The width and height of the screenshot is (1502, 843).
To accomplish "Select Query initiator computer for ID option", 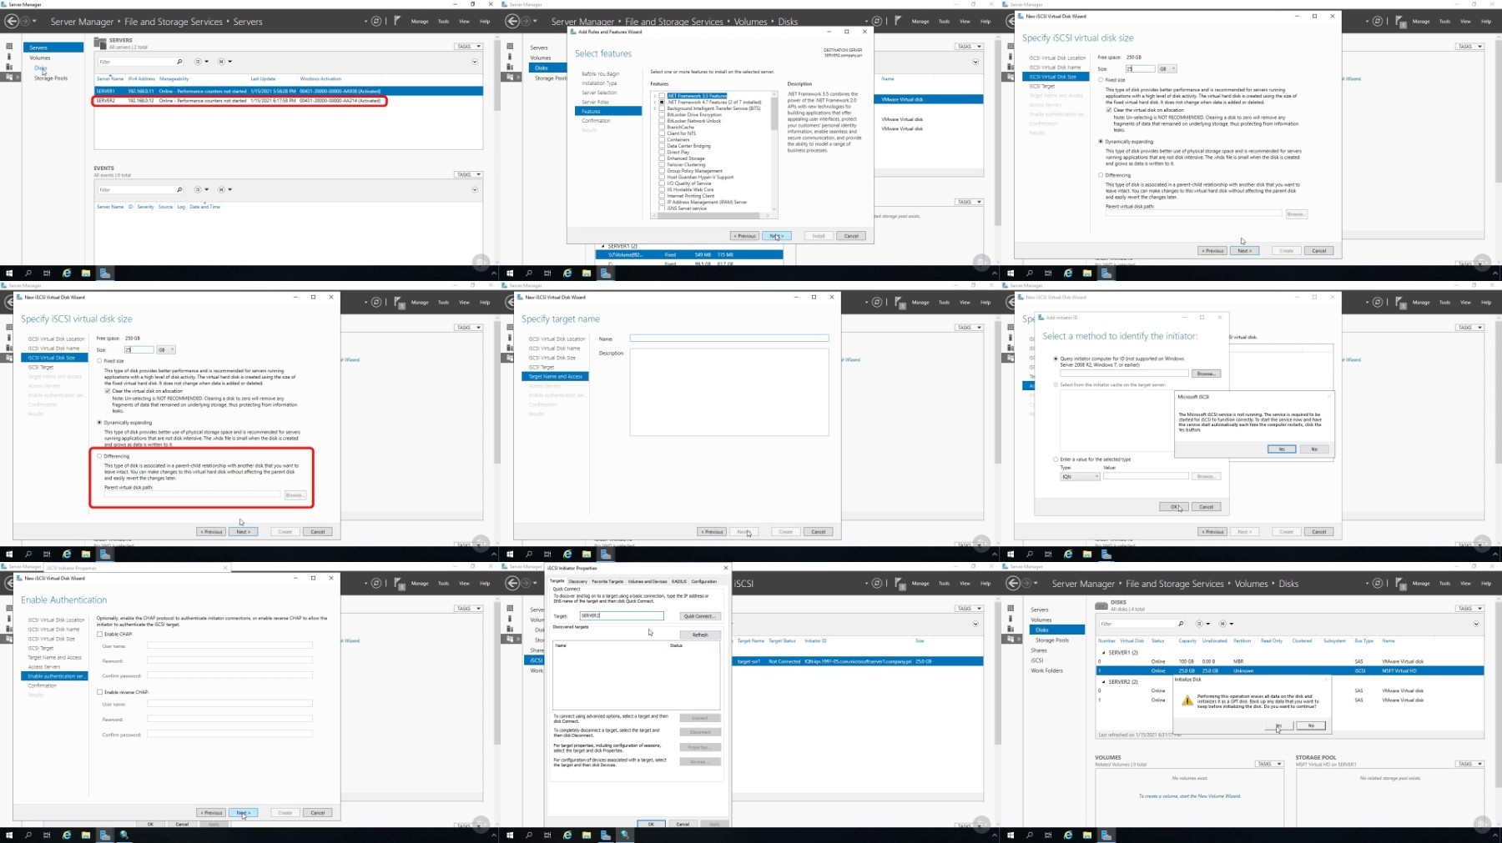I will tap(1056, 359).
